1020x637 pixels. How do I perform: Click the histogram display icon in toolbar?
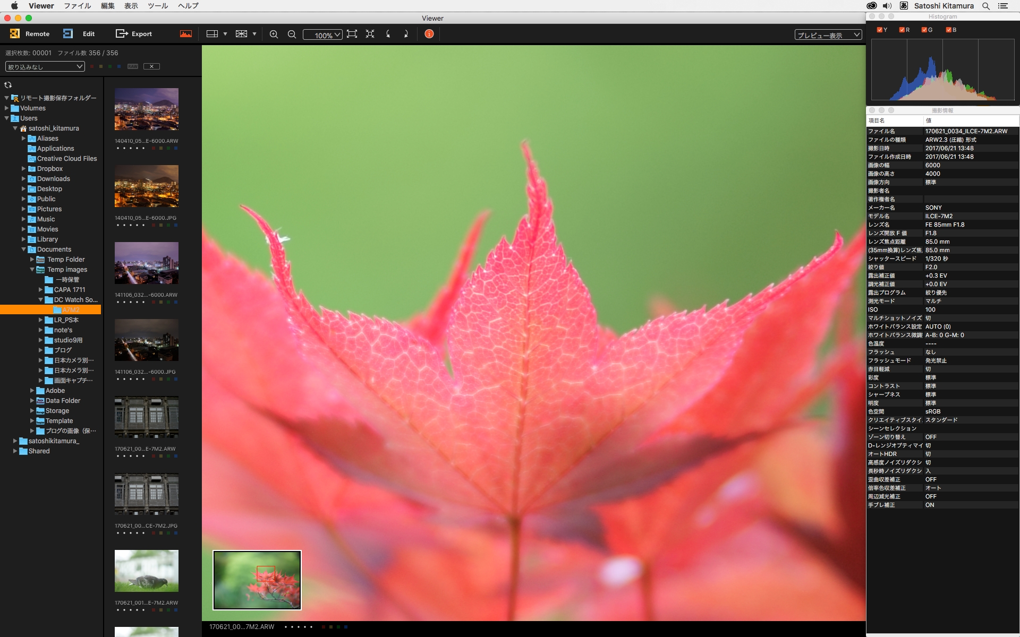[x=186, y=34]
